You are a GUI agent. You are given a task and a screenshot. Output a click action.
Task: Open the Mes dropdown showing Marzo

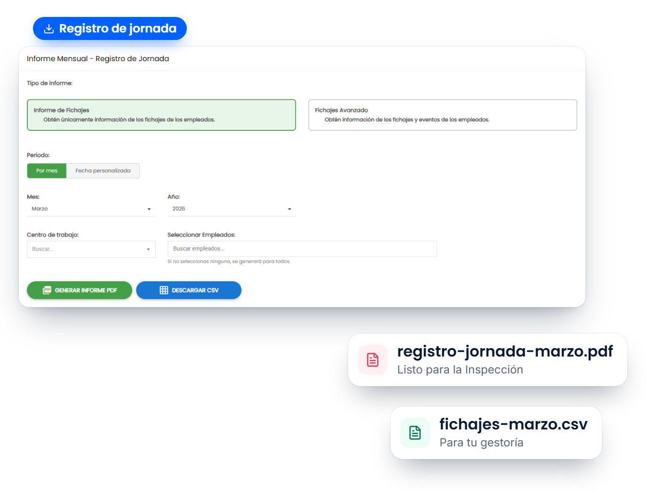pos(91,209)
